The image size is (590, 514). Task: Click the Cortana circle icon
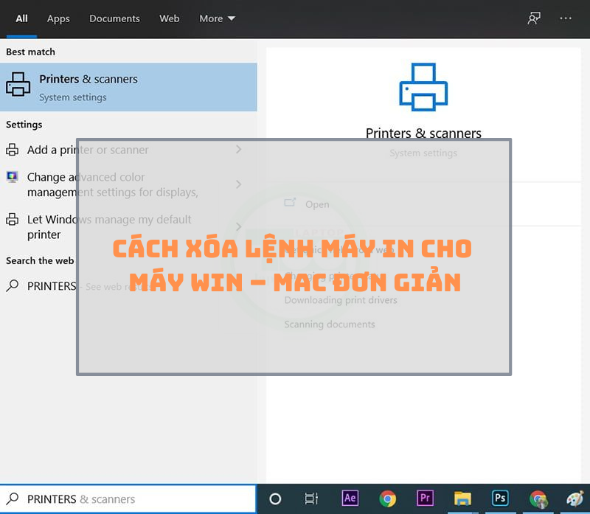point(274,499)
